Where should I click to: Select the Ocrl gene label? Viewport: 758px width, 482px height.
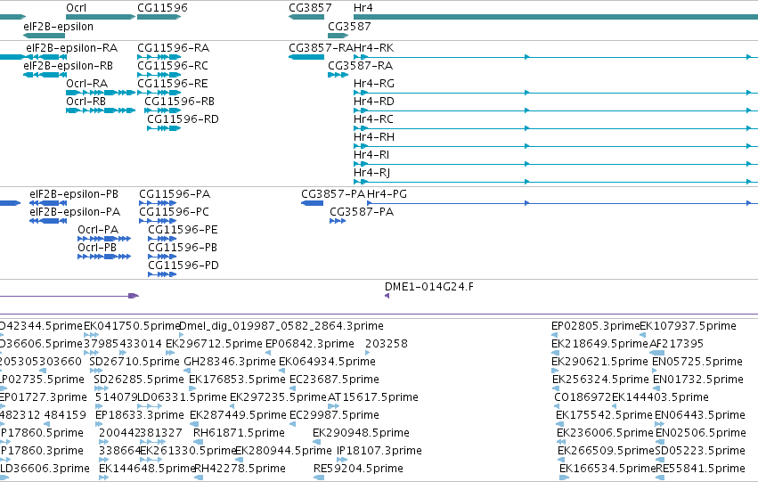click(77, 8)
